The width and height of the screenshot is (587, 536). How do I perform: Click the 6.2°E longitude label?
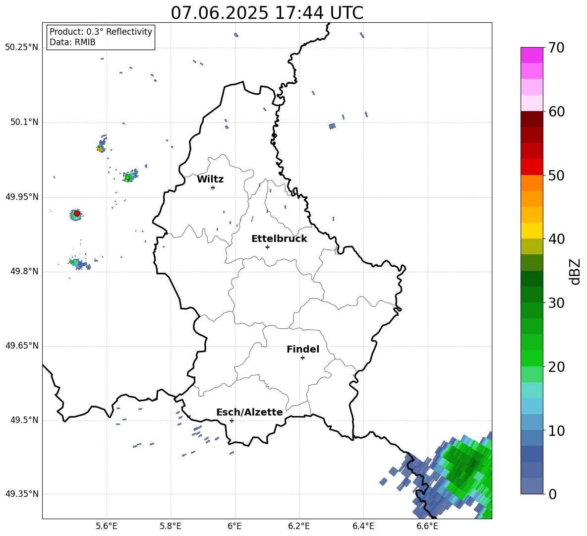click(x=299, y=527)
